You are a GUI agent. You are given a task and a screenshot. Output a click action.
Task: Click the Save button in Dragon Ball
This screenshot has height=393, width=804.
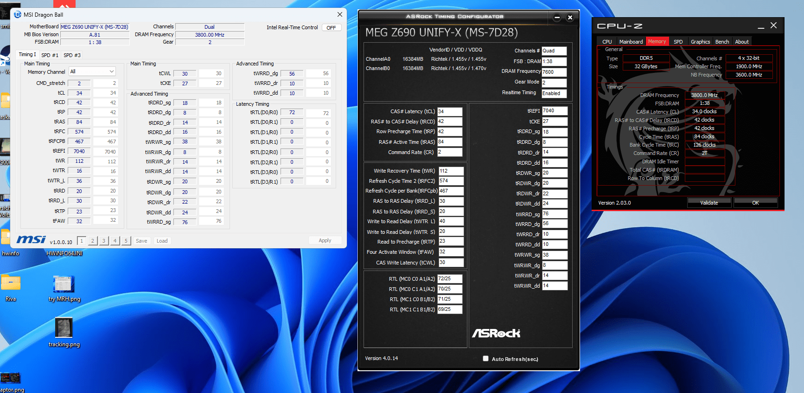point(141,241)
